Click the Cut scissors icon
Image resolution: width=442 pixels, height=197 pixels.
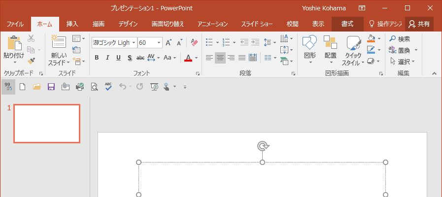coord(31,38)
